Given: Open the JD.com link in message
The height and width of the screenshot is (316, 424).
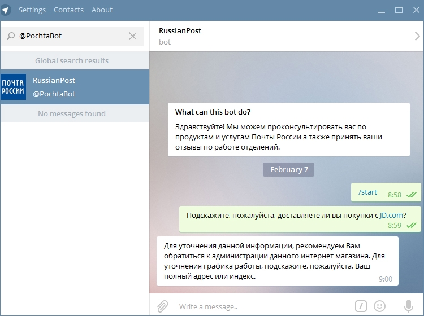Looking at the screenshot, I should (391, 215).
